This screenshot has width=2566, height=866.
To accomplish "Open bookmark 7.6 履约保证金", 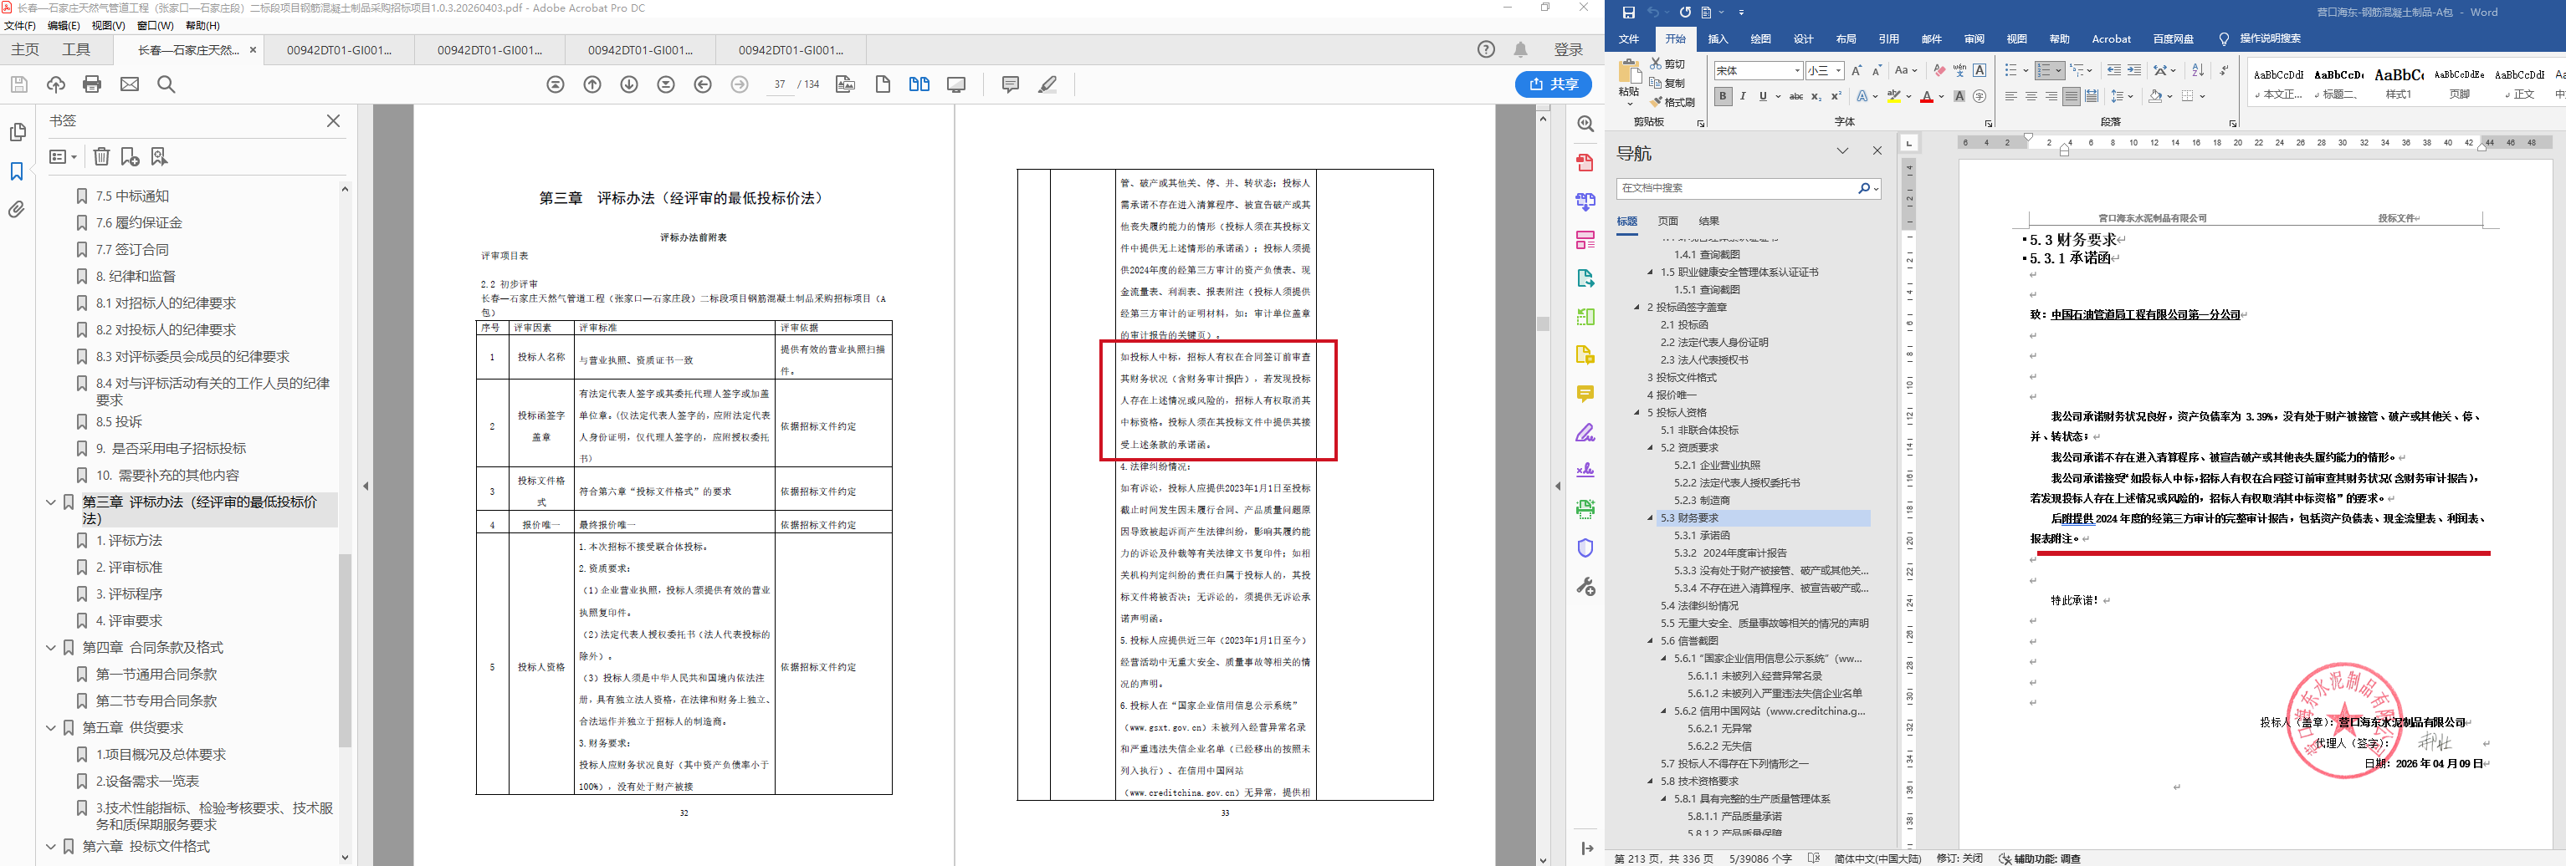I will point(138,223).
